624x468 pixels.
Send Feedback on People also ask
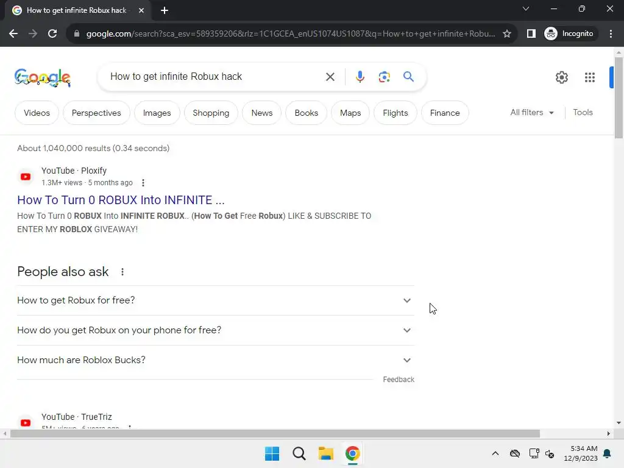[x=399, y=380]
